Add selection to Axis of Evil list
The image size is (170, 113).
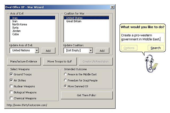coord(48,51)
